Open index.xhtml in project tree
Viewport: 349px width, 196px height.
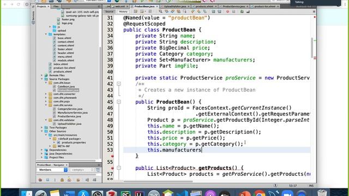[x=61, y=64]
